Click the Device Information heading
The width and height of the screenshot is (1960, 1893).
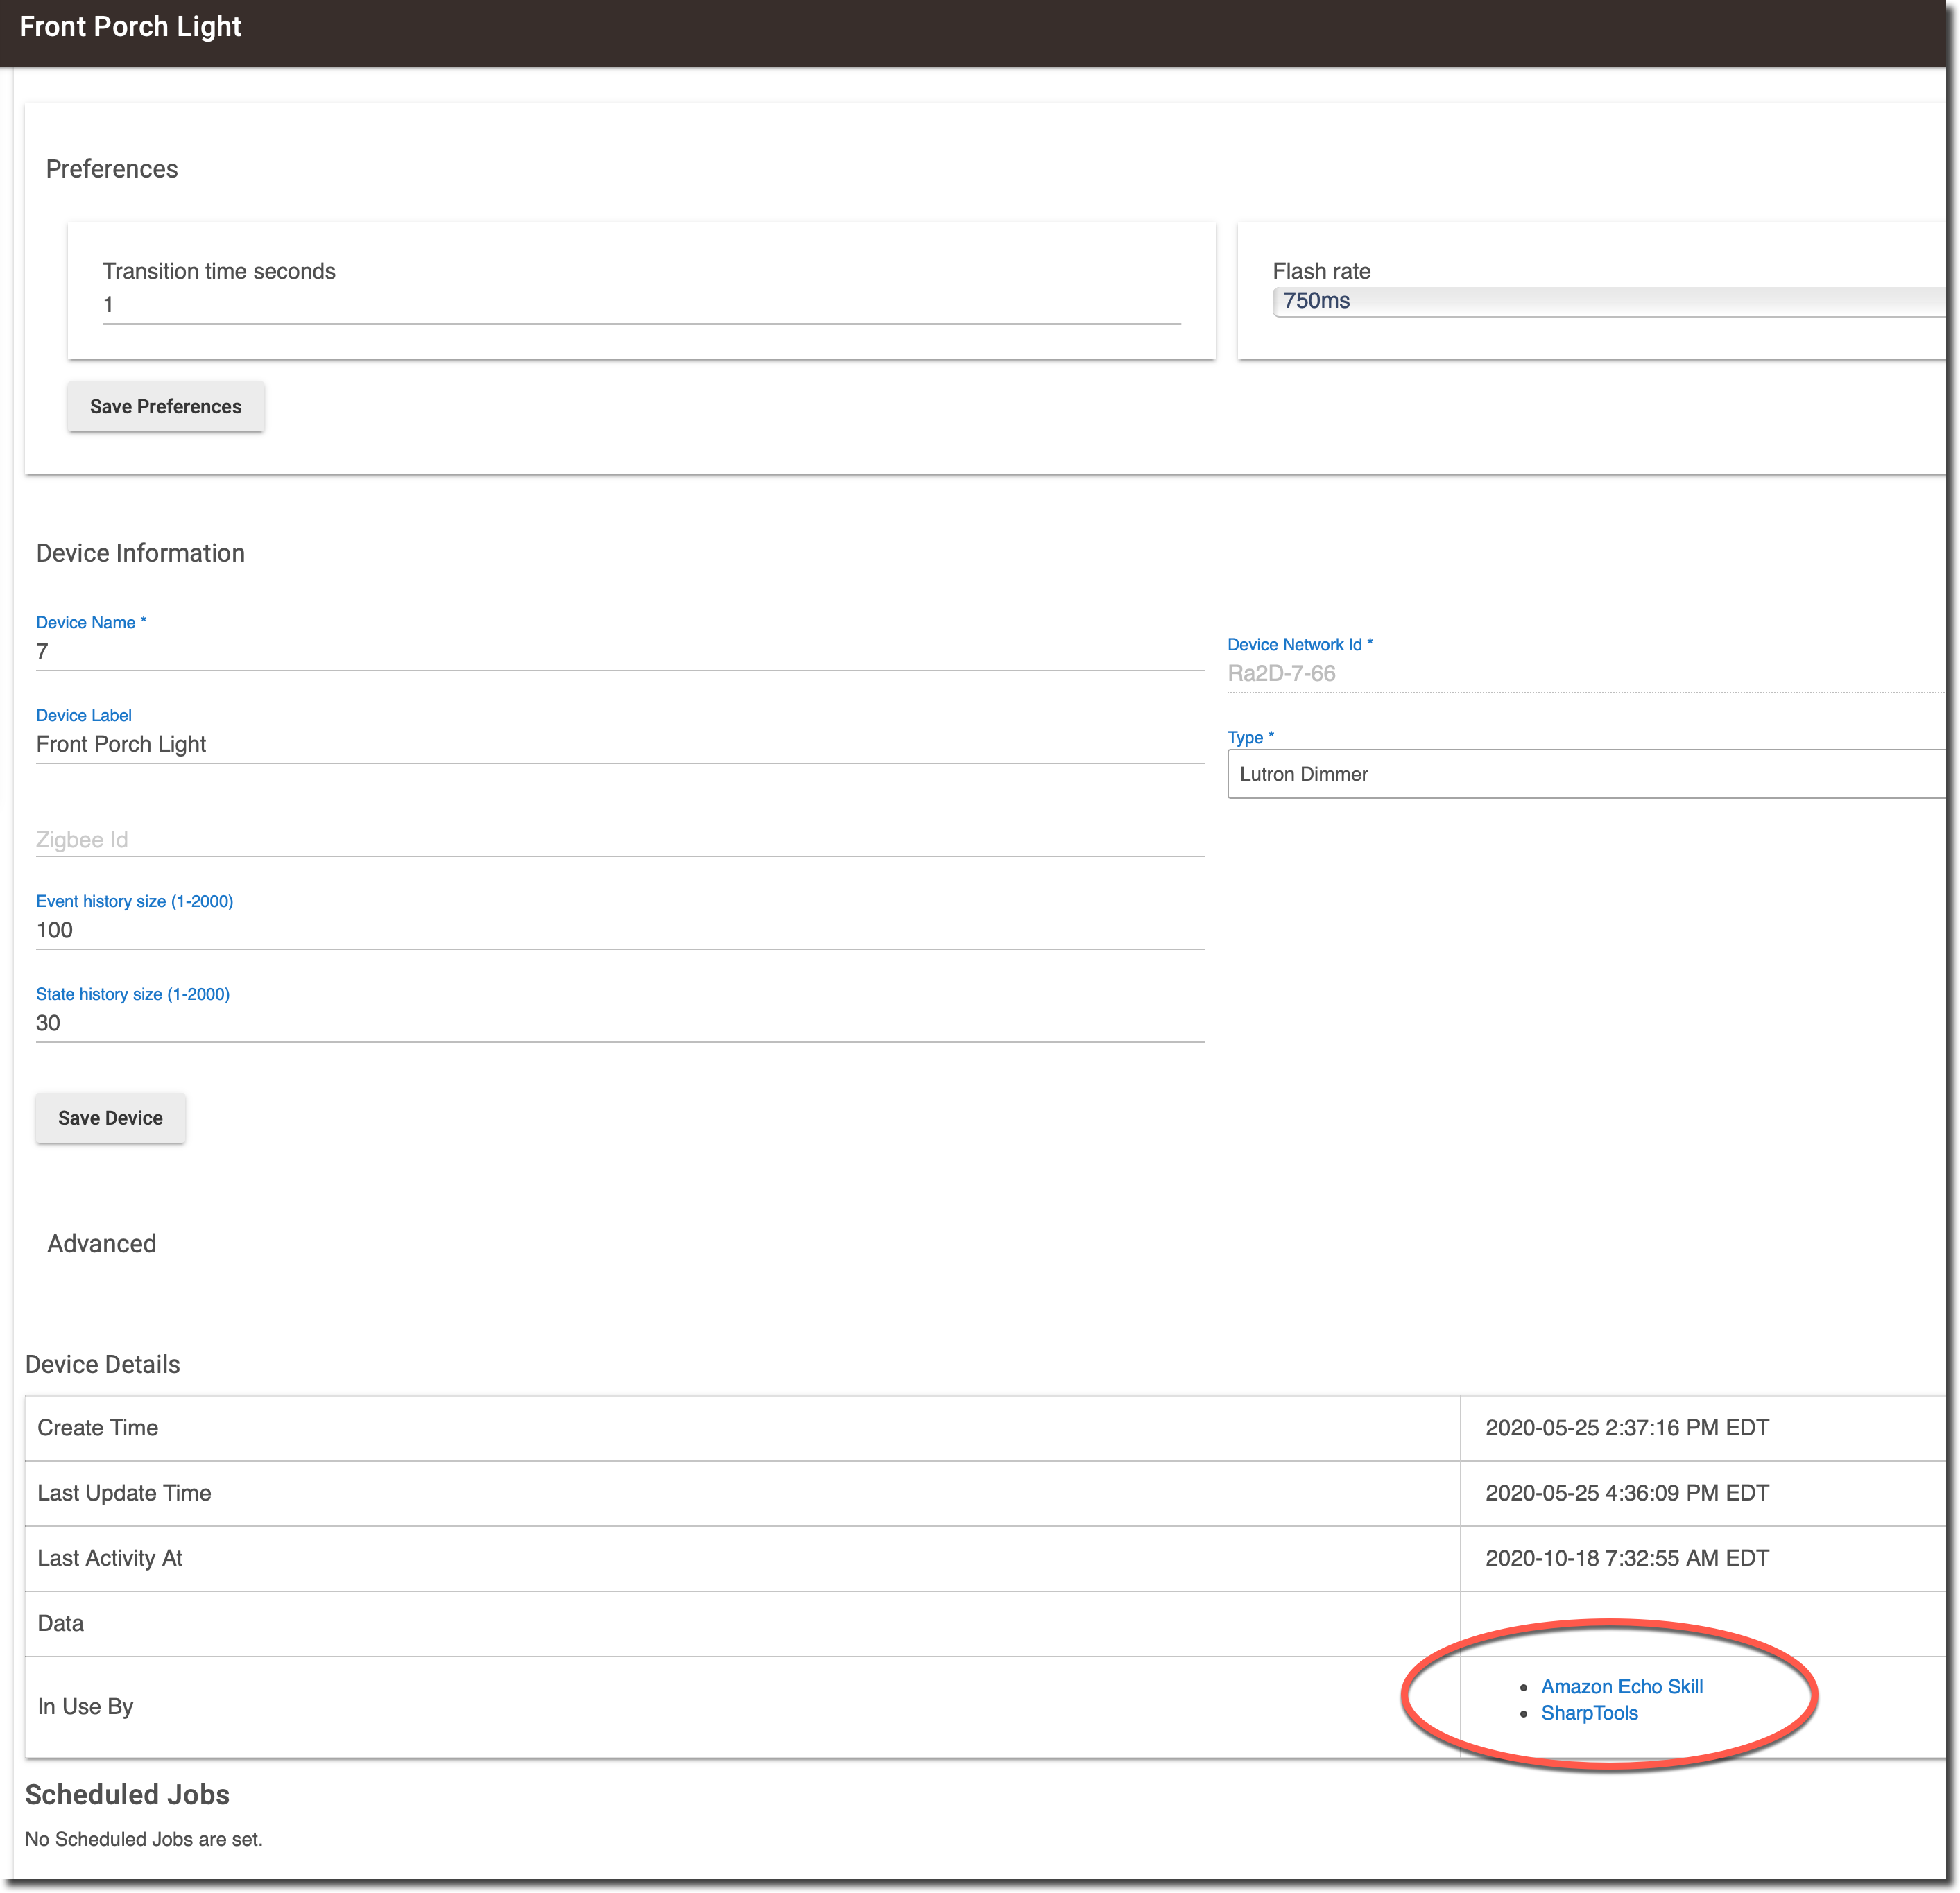click(x=140, y=554)
